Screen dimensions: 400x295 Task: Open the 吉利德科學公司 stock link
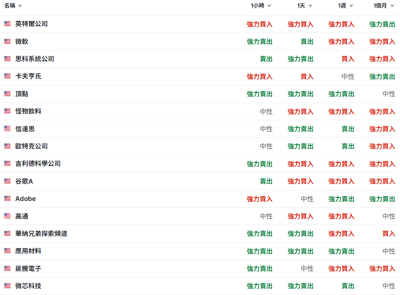pos(38,163)
